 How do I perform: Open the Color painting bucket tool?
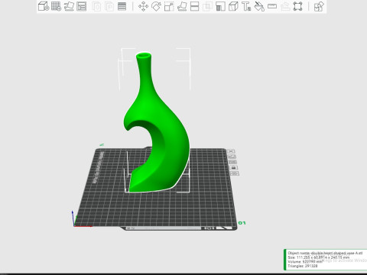[259, 6]
